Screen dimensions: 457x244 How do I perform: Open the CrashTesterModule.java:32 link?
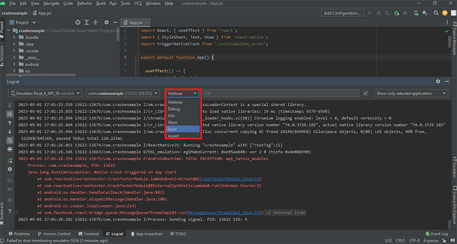[230, 179]
